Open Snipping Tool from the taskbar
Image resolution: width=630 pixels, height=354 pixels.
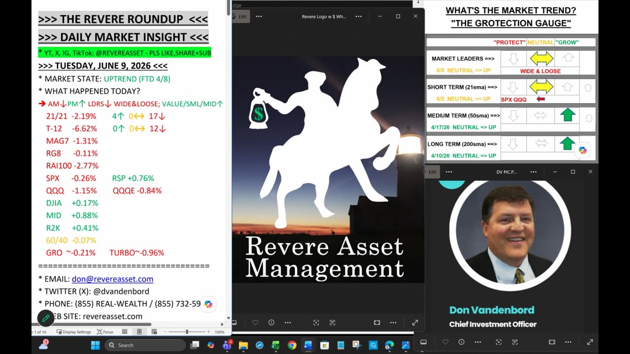(x=357, y=345)
